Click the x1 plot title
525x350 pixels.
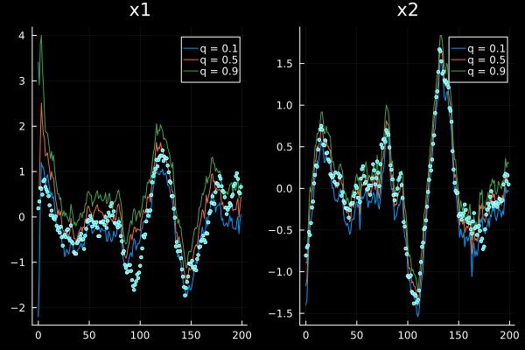click(139, 11)
